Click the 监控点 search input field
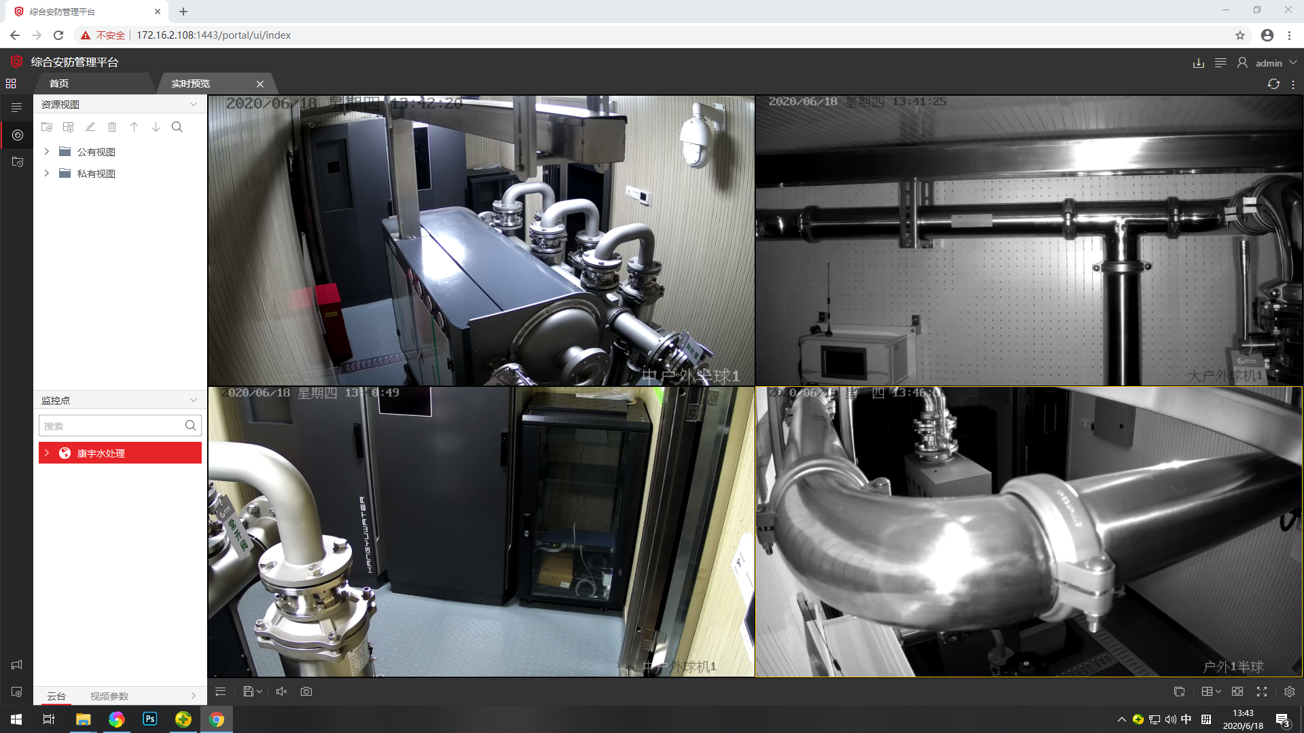Viewport: 1304px width, 733px height. 112,426
